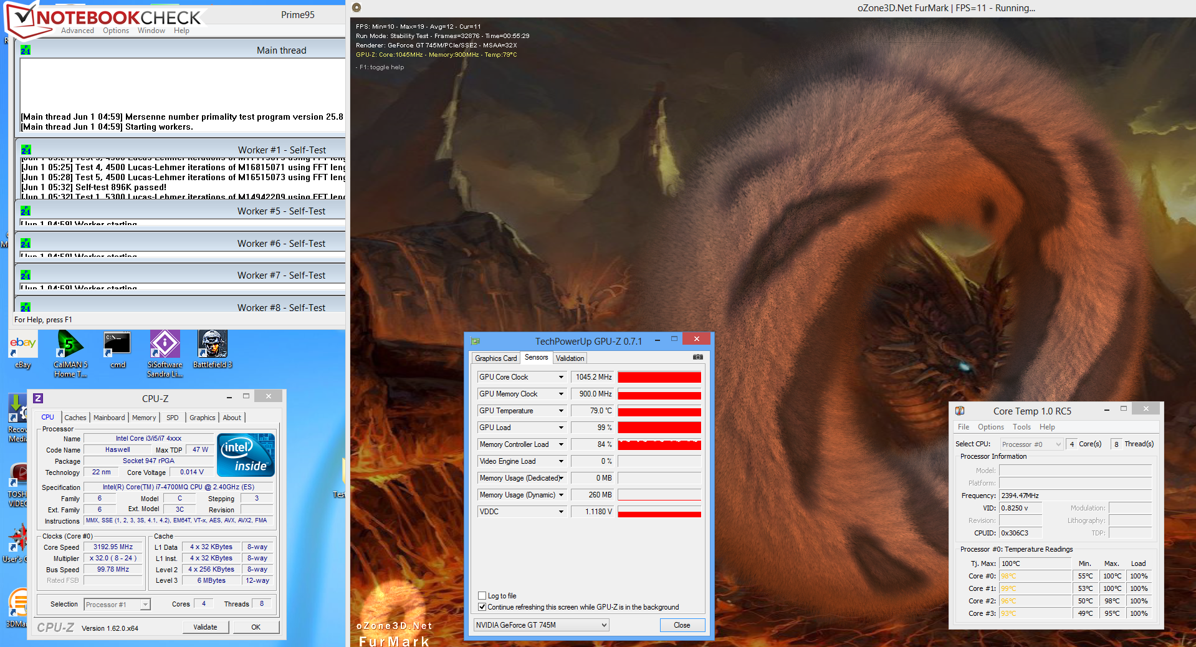Open the Options menu in Core Temp

991,427
